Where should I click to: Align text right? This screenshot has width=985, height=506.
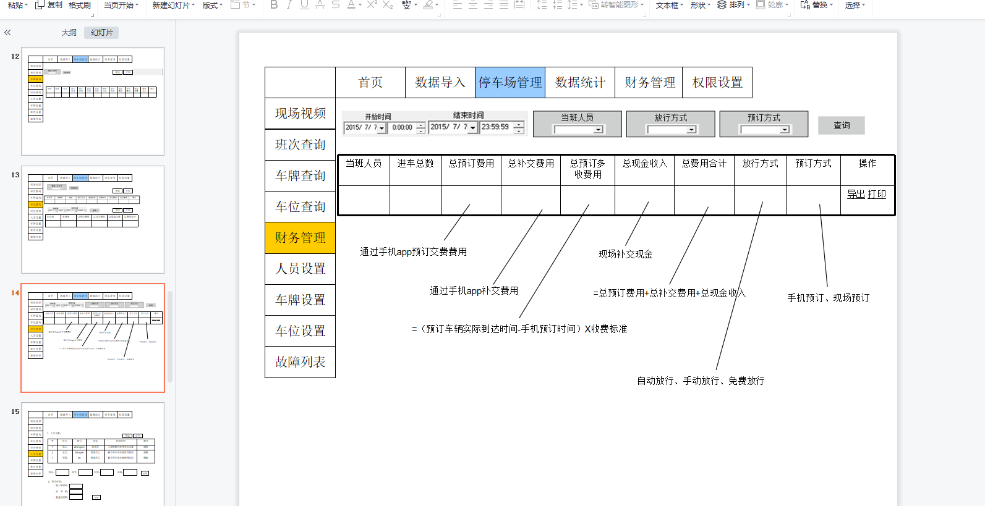point(488,5)
